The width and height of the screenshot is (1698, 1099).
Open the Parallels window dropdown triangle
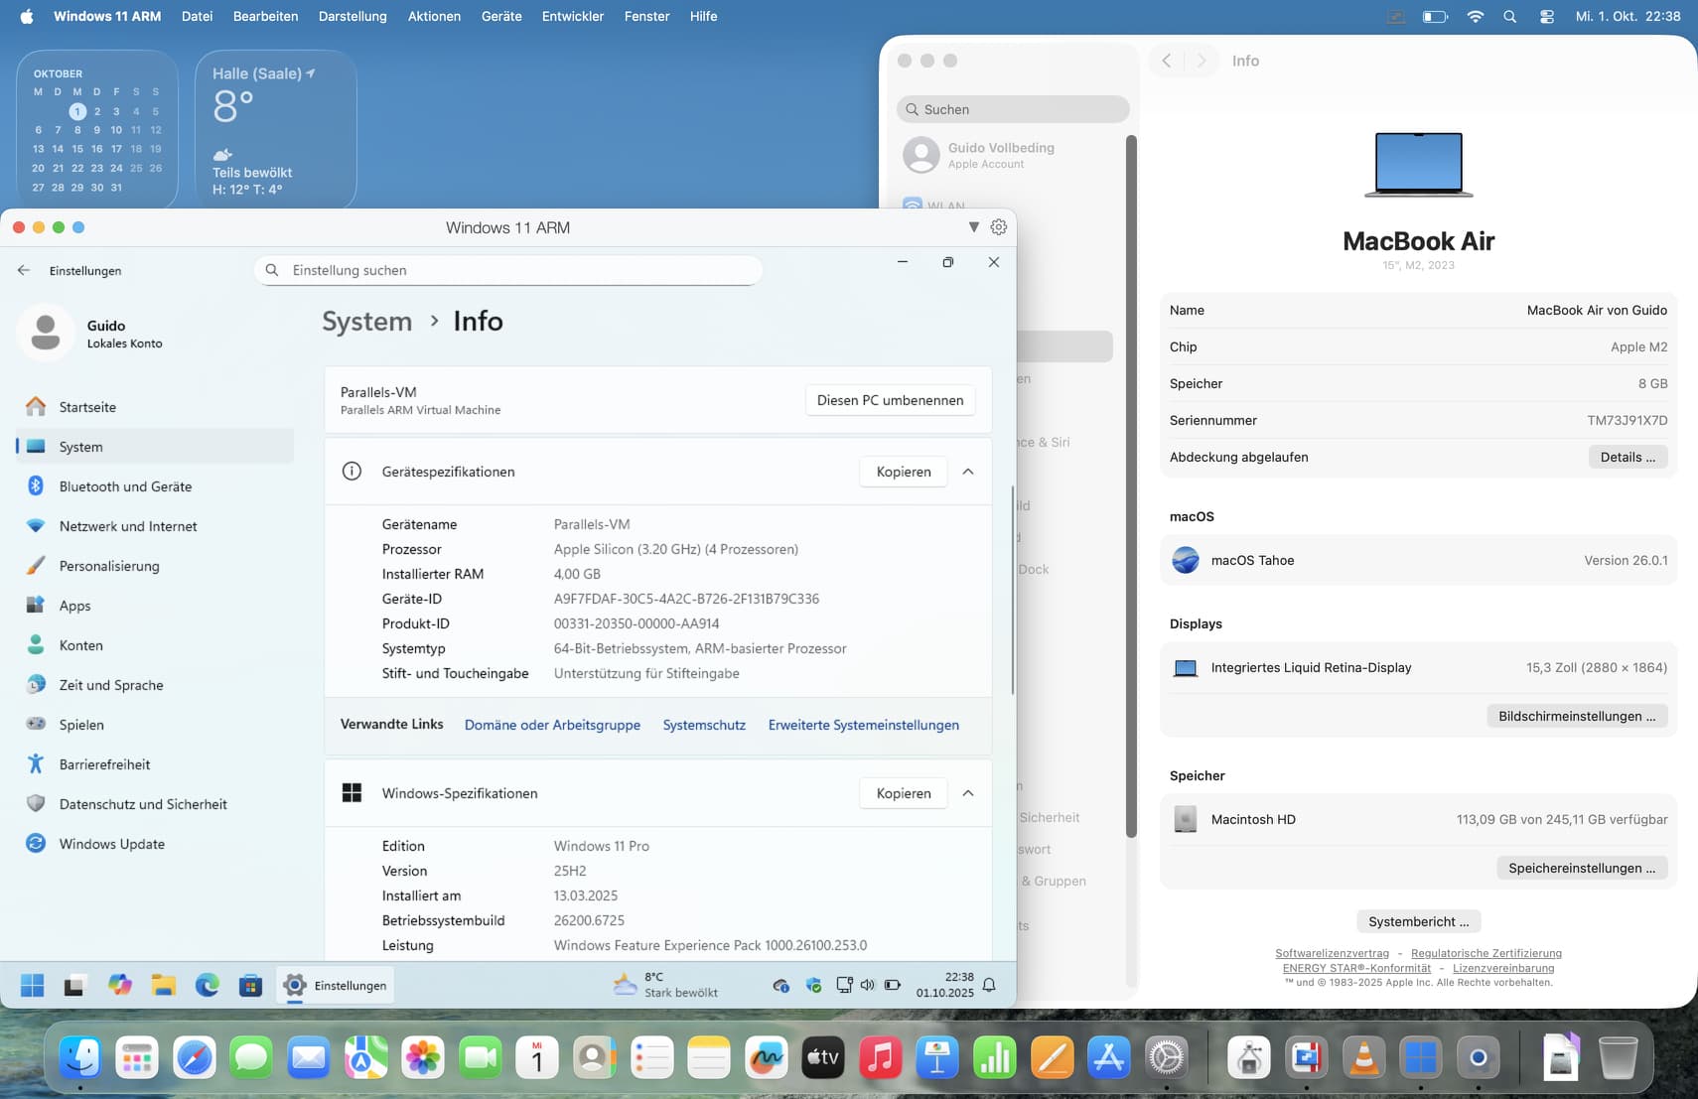(973, 227)
